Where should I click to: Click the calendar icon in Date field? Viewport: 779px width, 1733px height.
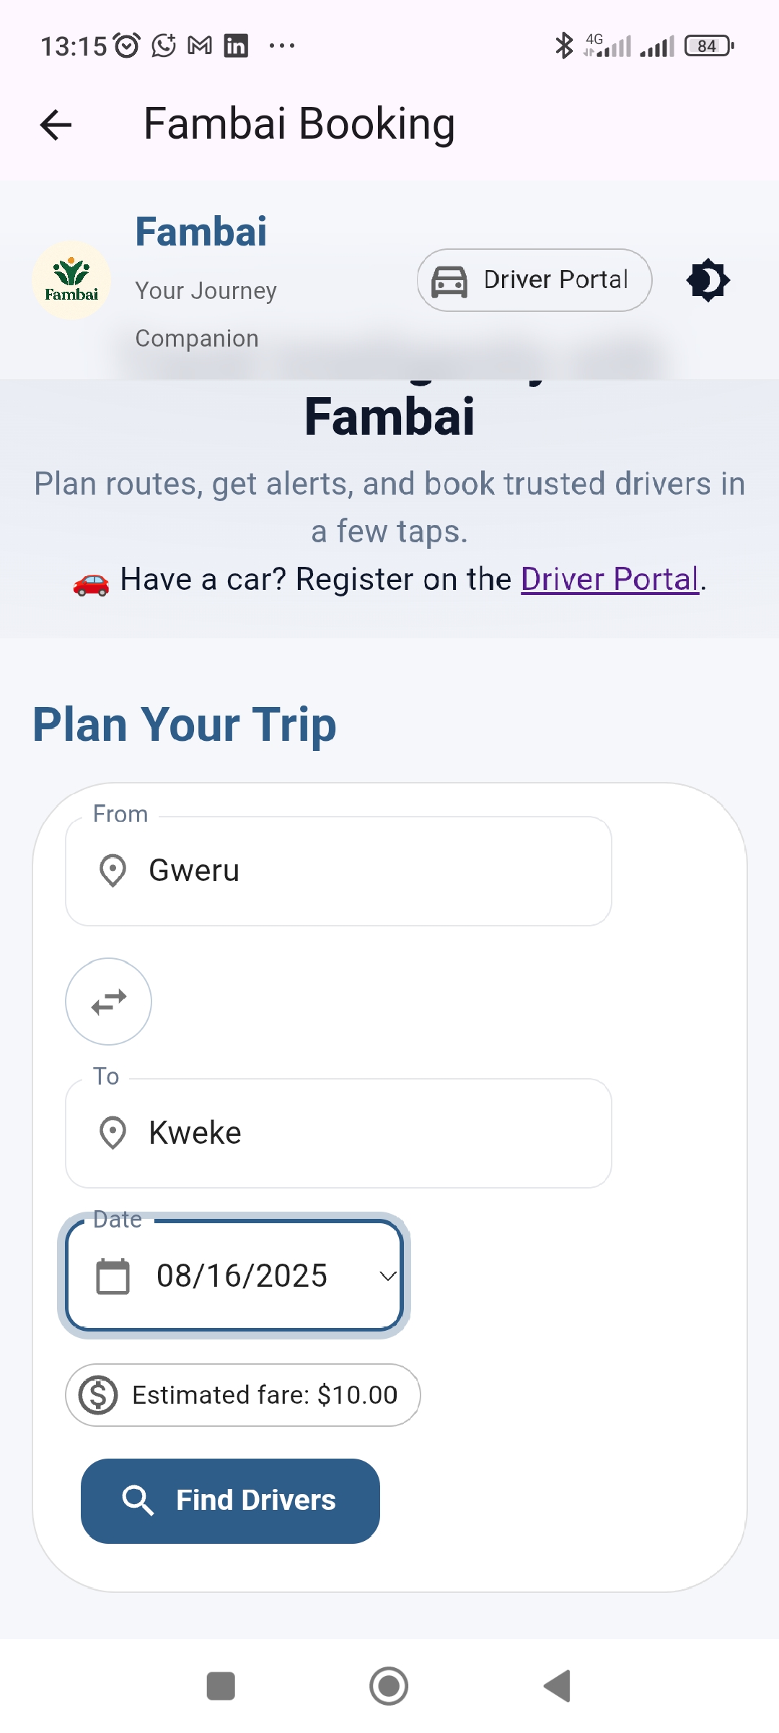113,1276
